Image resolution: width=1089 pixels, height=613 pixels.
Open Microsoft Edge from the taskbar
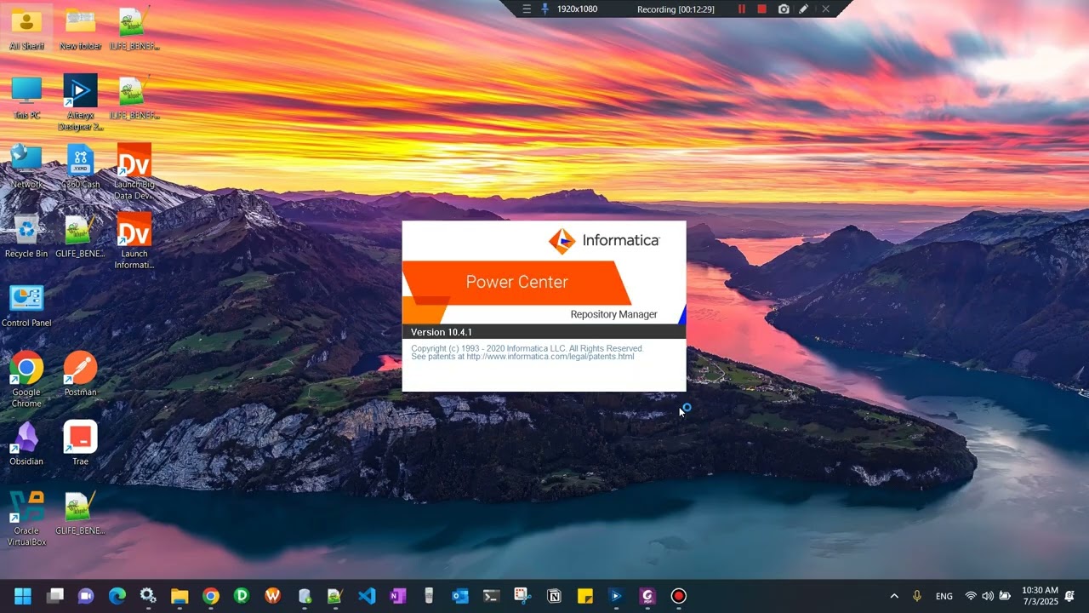(x=117, y=596)
